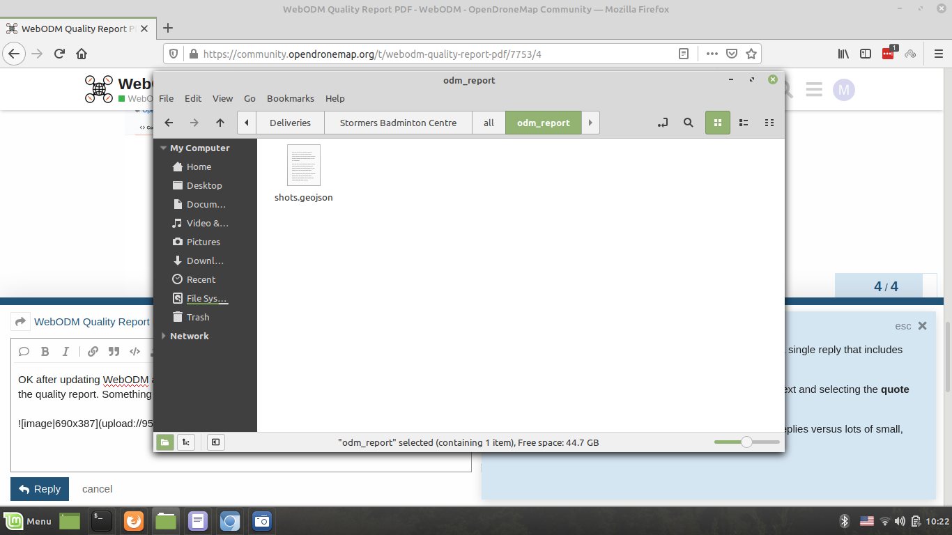Switch to compact view
Viewport: 952px width, 535px height.
point(769,123)
